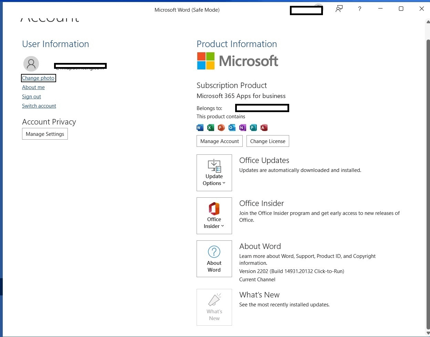
Task: Open Help via the question mark icon
Action: (359, 9)
